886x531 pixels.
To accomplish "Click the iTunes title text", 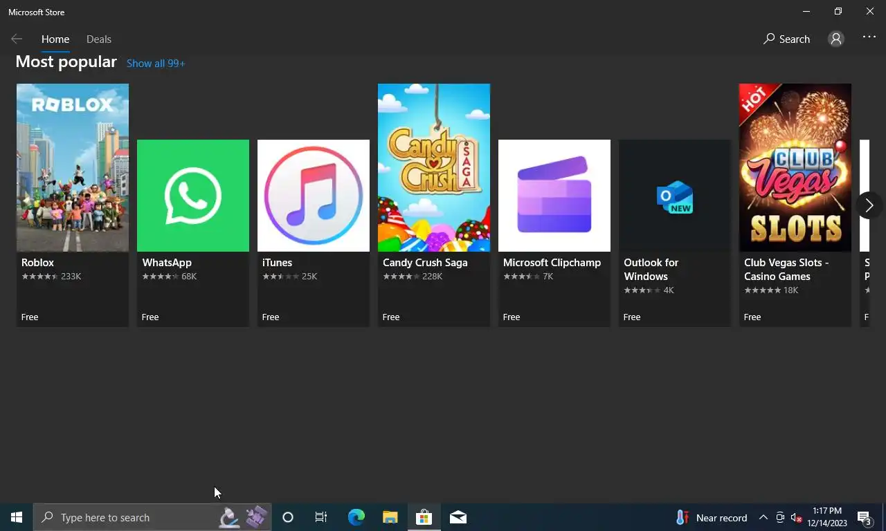I will point(277,263).
